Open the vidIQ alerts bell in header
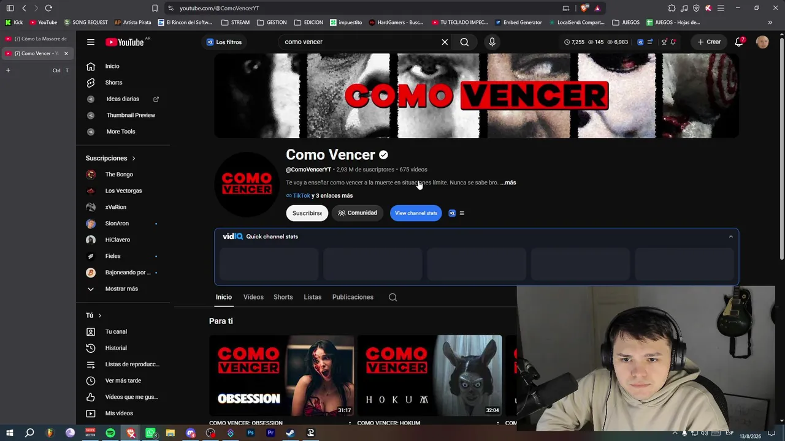 [x=673, y=42]
